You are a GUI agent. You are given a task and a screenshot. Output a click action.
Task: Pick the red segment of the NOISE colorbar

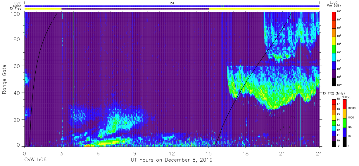click(344, 104)
